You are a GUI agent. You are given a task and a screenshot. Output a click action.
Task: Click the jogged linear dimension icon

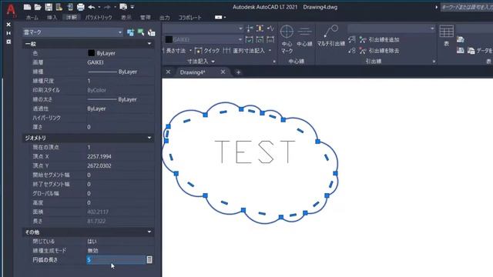pos(270,28)
